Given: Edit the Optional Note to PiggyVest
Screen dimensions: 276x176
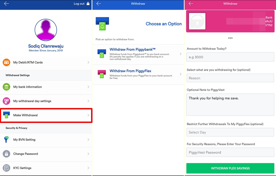Looking at the screenshot, I should [x=230, y=105].
